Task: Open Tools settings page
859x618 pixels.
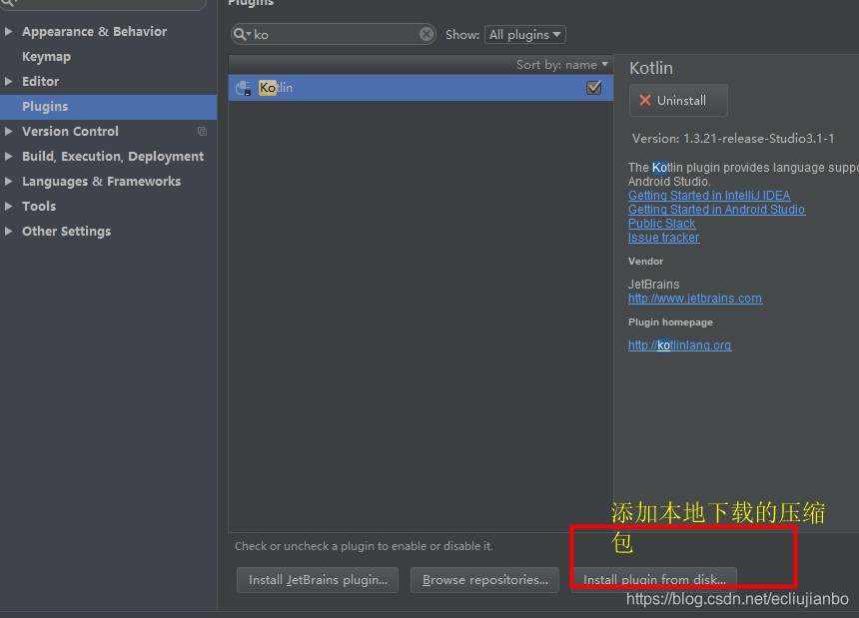Action: pyautogui.click(x=39, y=206)
